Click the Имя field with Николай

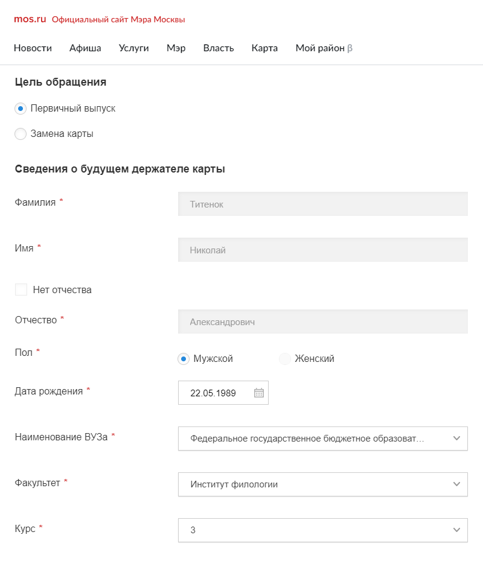click(x=323, y=250)
